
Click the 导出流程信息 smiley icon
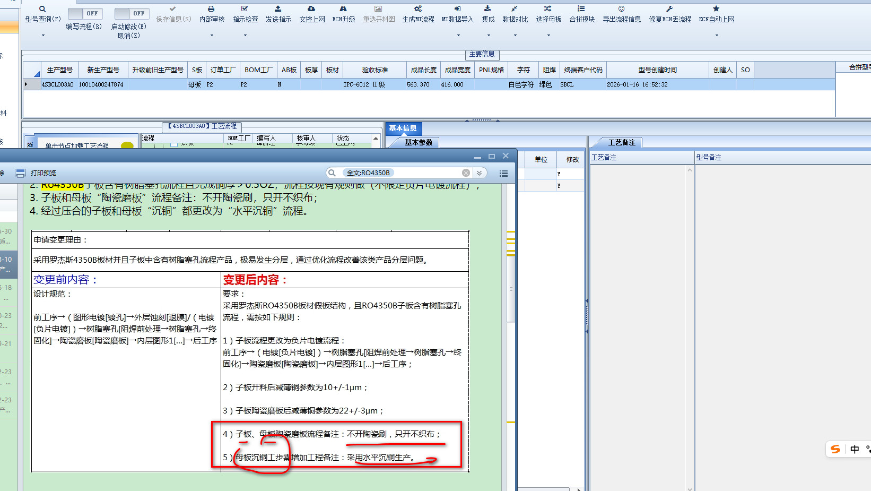pos(622,9)
